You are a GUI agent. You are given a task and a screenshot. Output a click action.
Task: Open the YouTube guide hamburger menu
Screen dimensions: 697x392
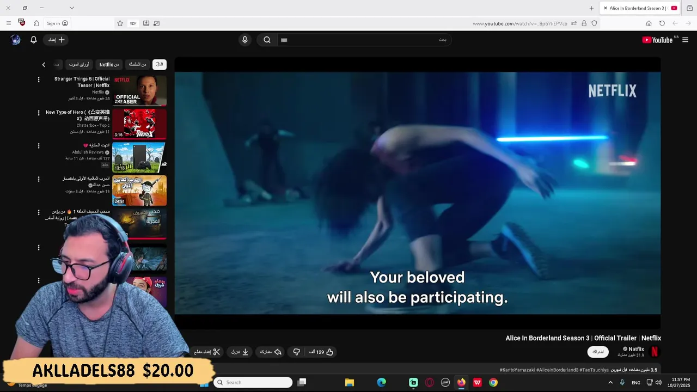click(685, 40)
